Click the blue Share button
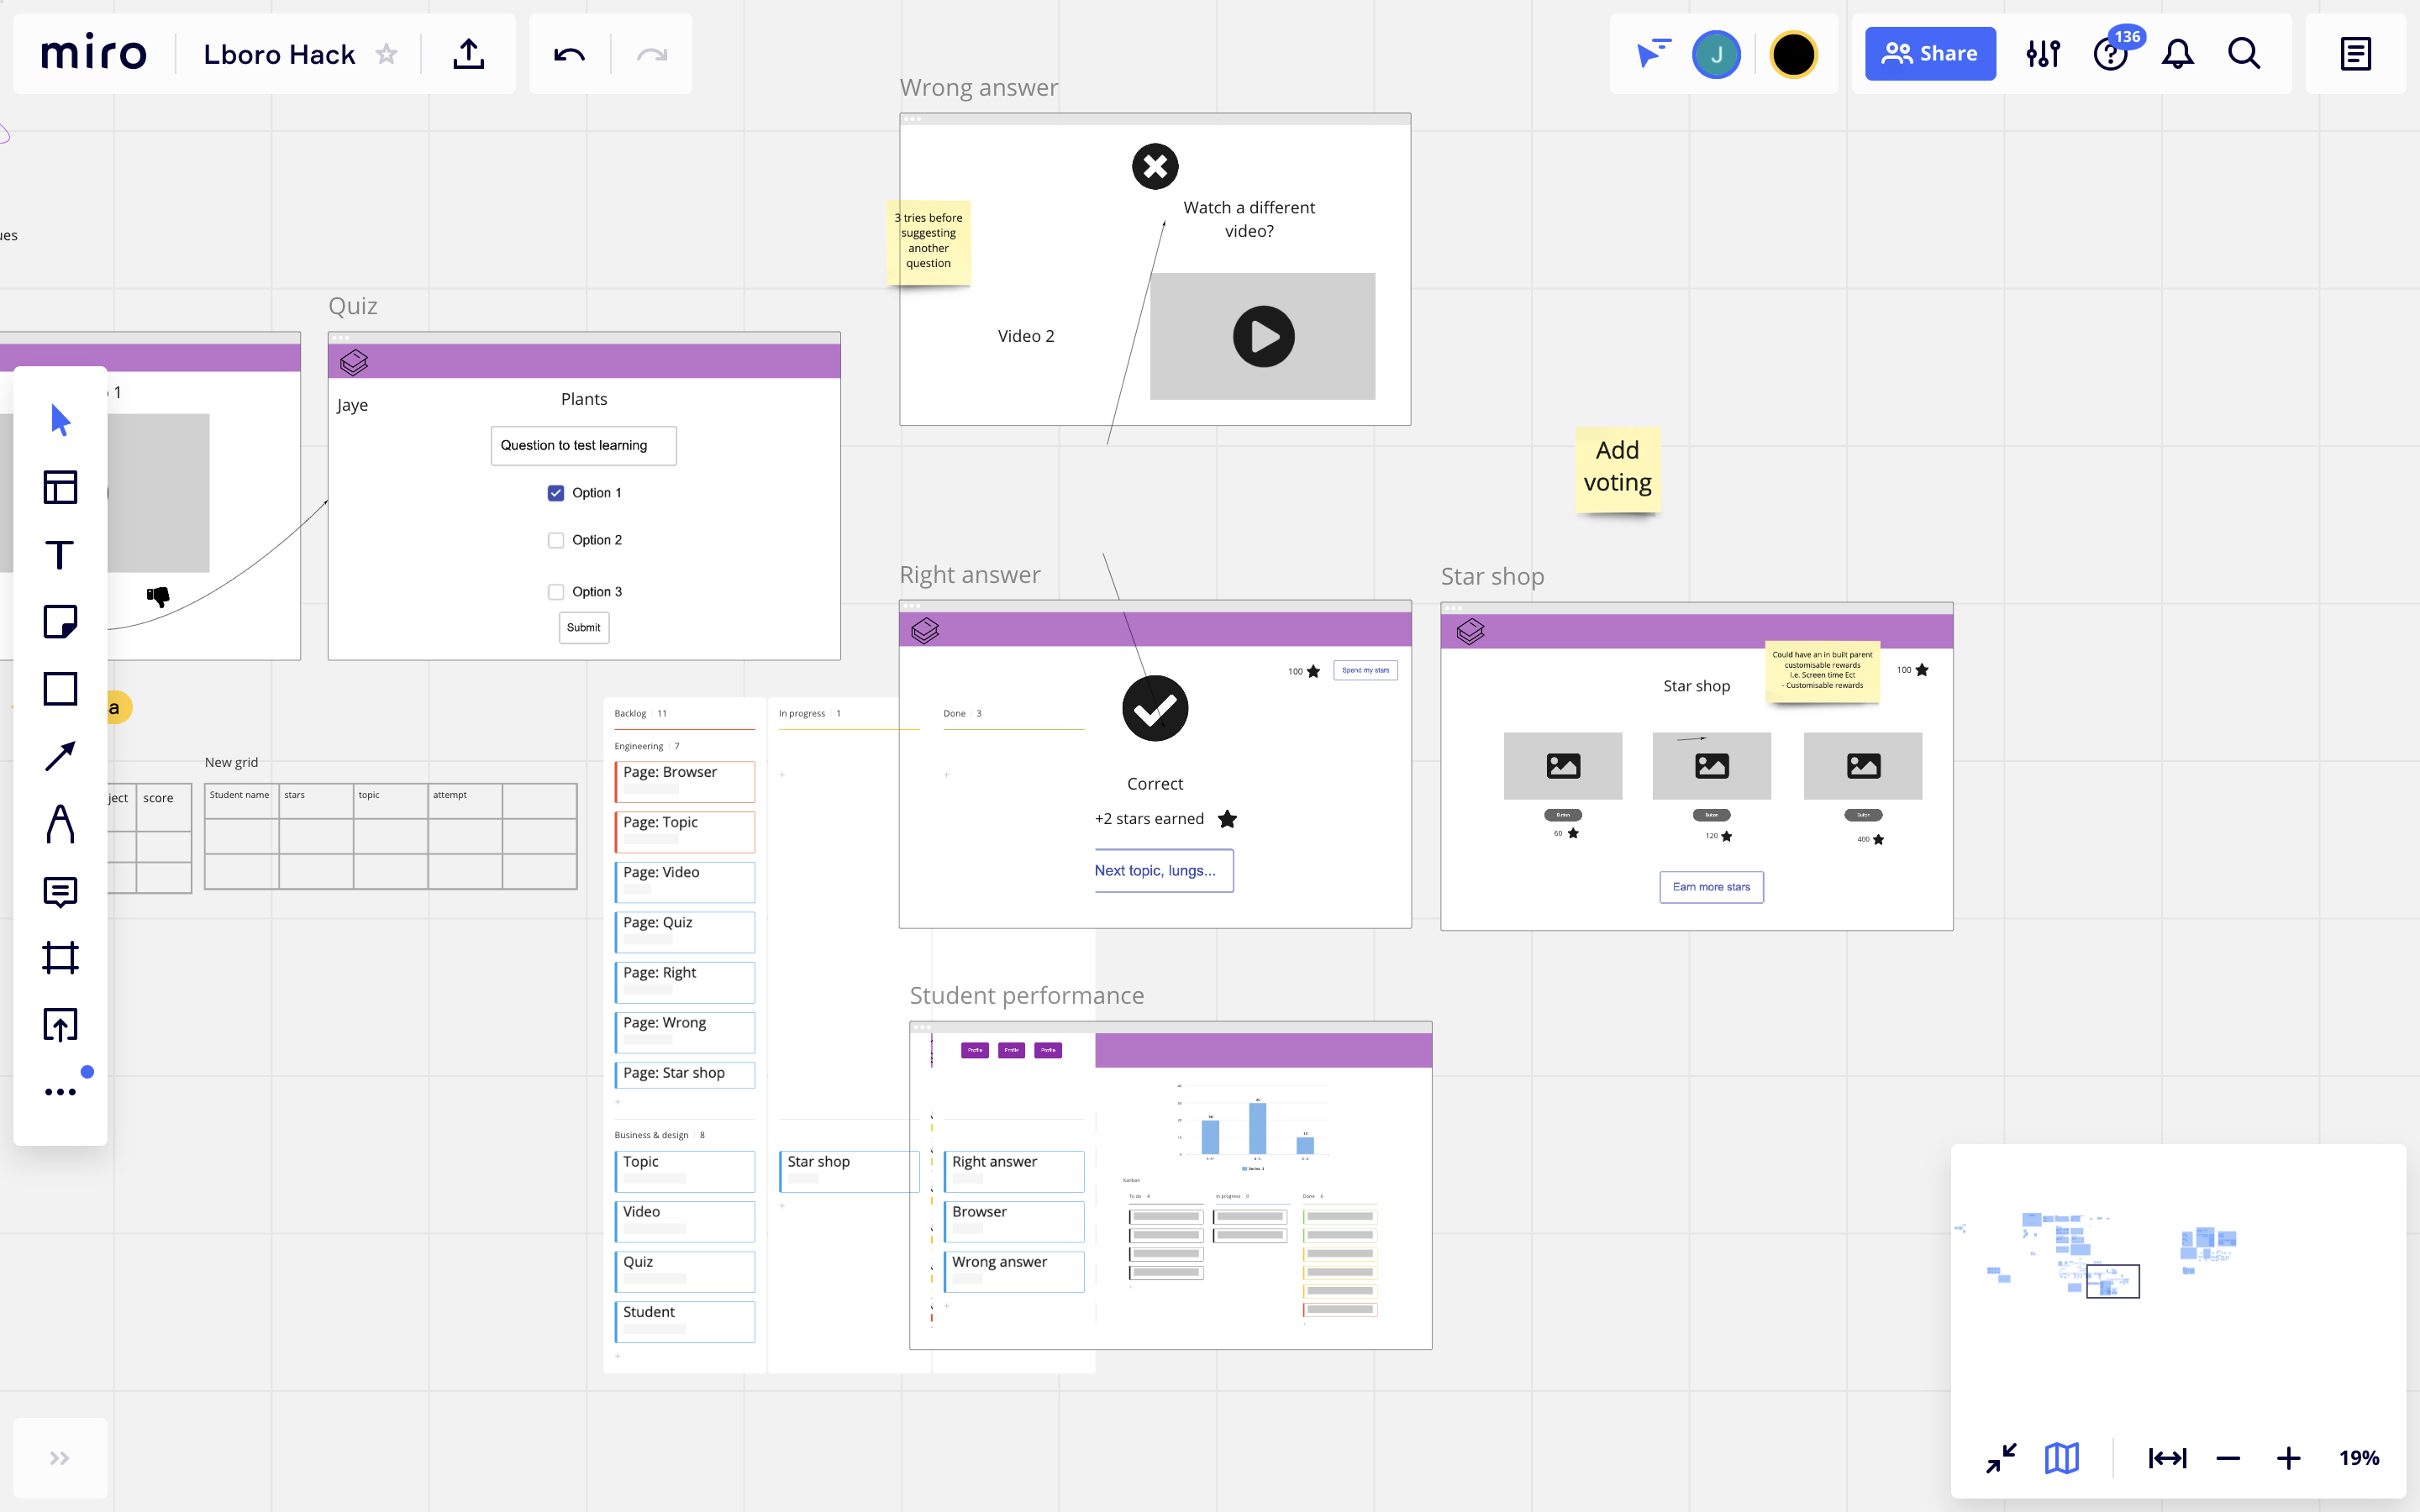Screen dimensions: 2420x1512 pyautogui.click(x=1929, y=54)
